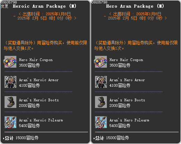
Task: Click Aran's Hero Armor icon
Action: (101, 82)
